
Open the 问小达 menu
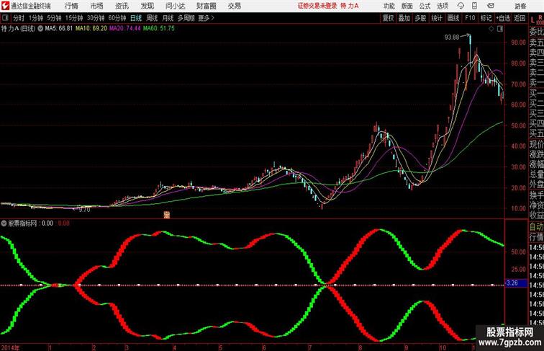175,6
